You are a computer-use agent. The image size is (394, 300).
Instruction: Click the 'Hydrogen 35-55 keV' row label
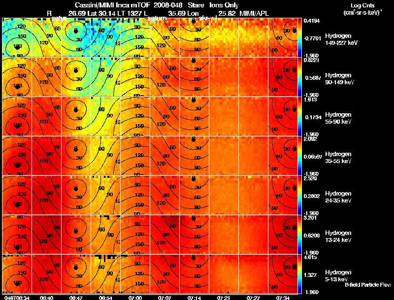[x=338, y=157]
